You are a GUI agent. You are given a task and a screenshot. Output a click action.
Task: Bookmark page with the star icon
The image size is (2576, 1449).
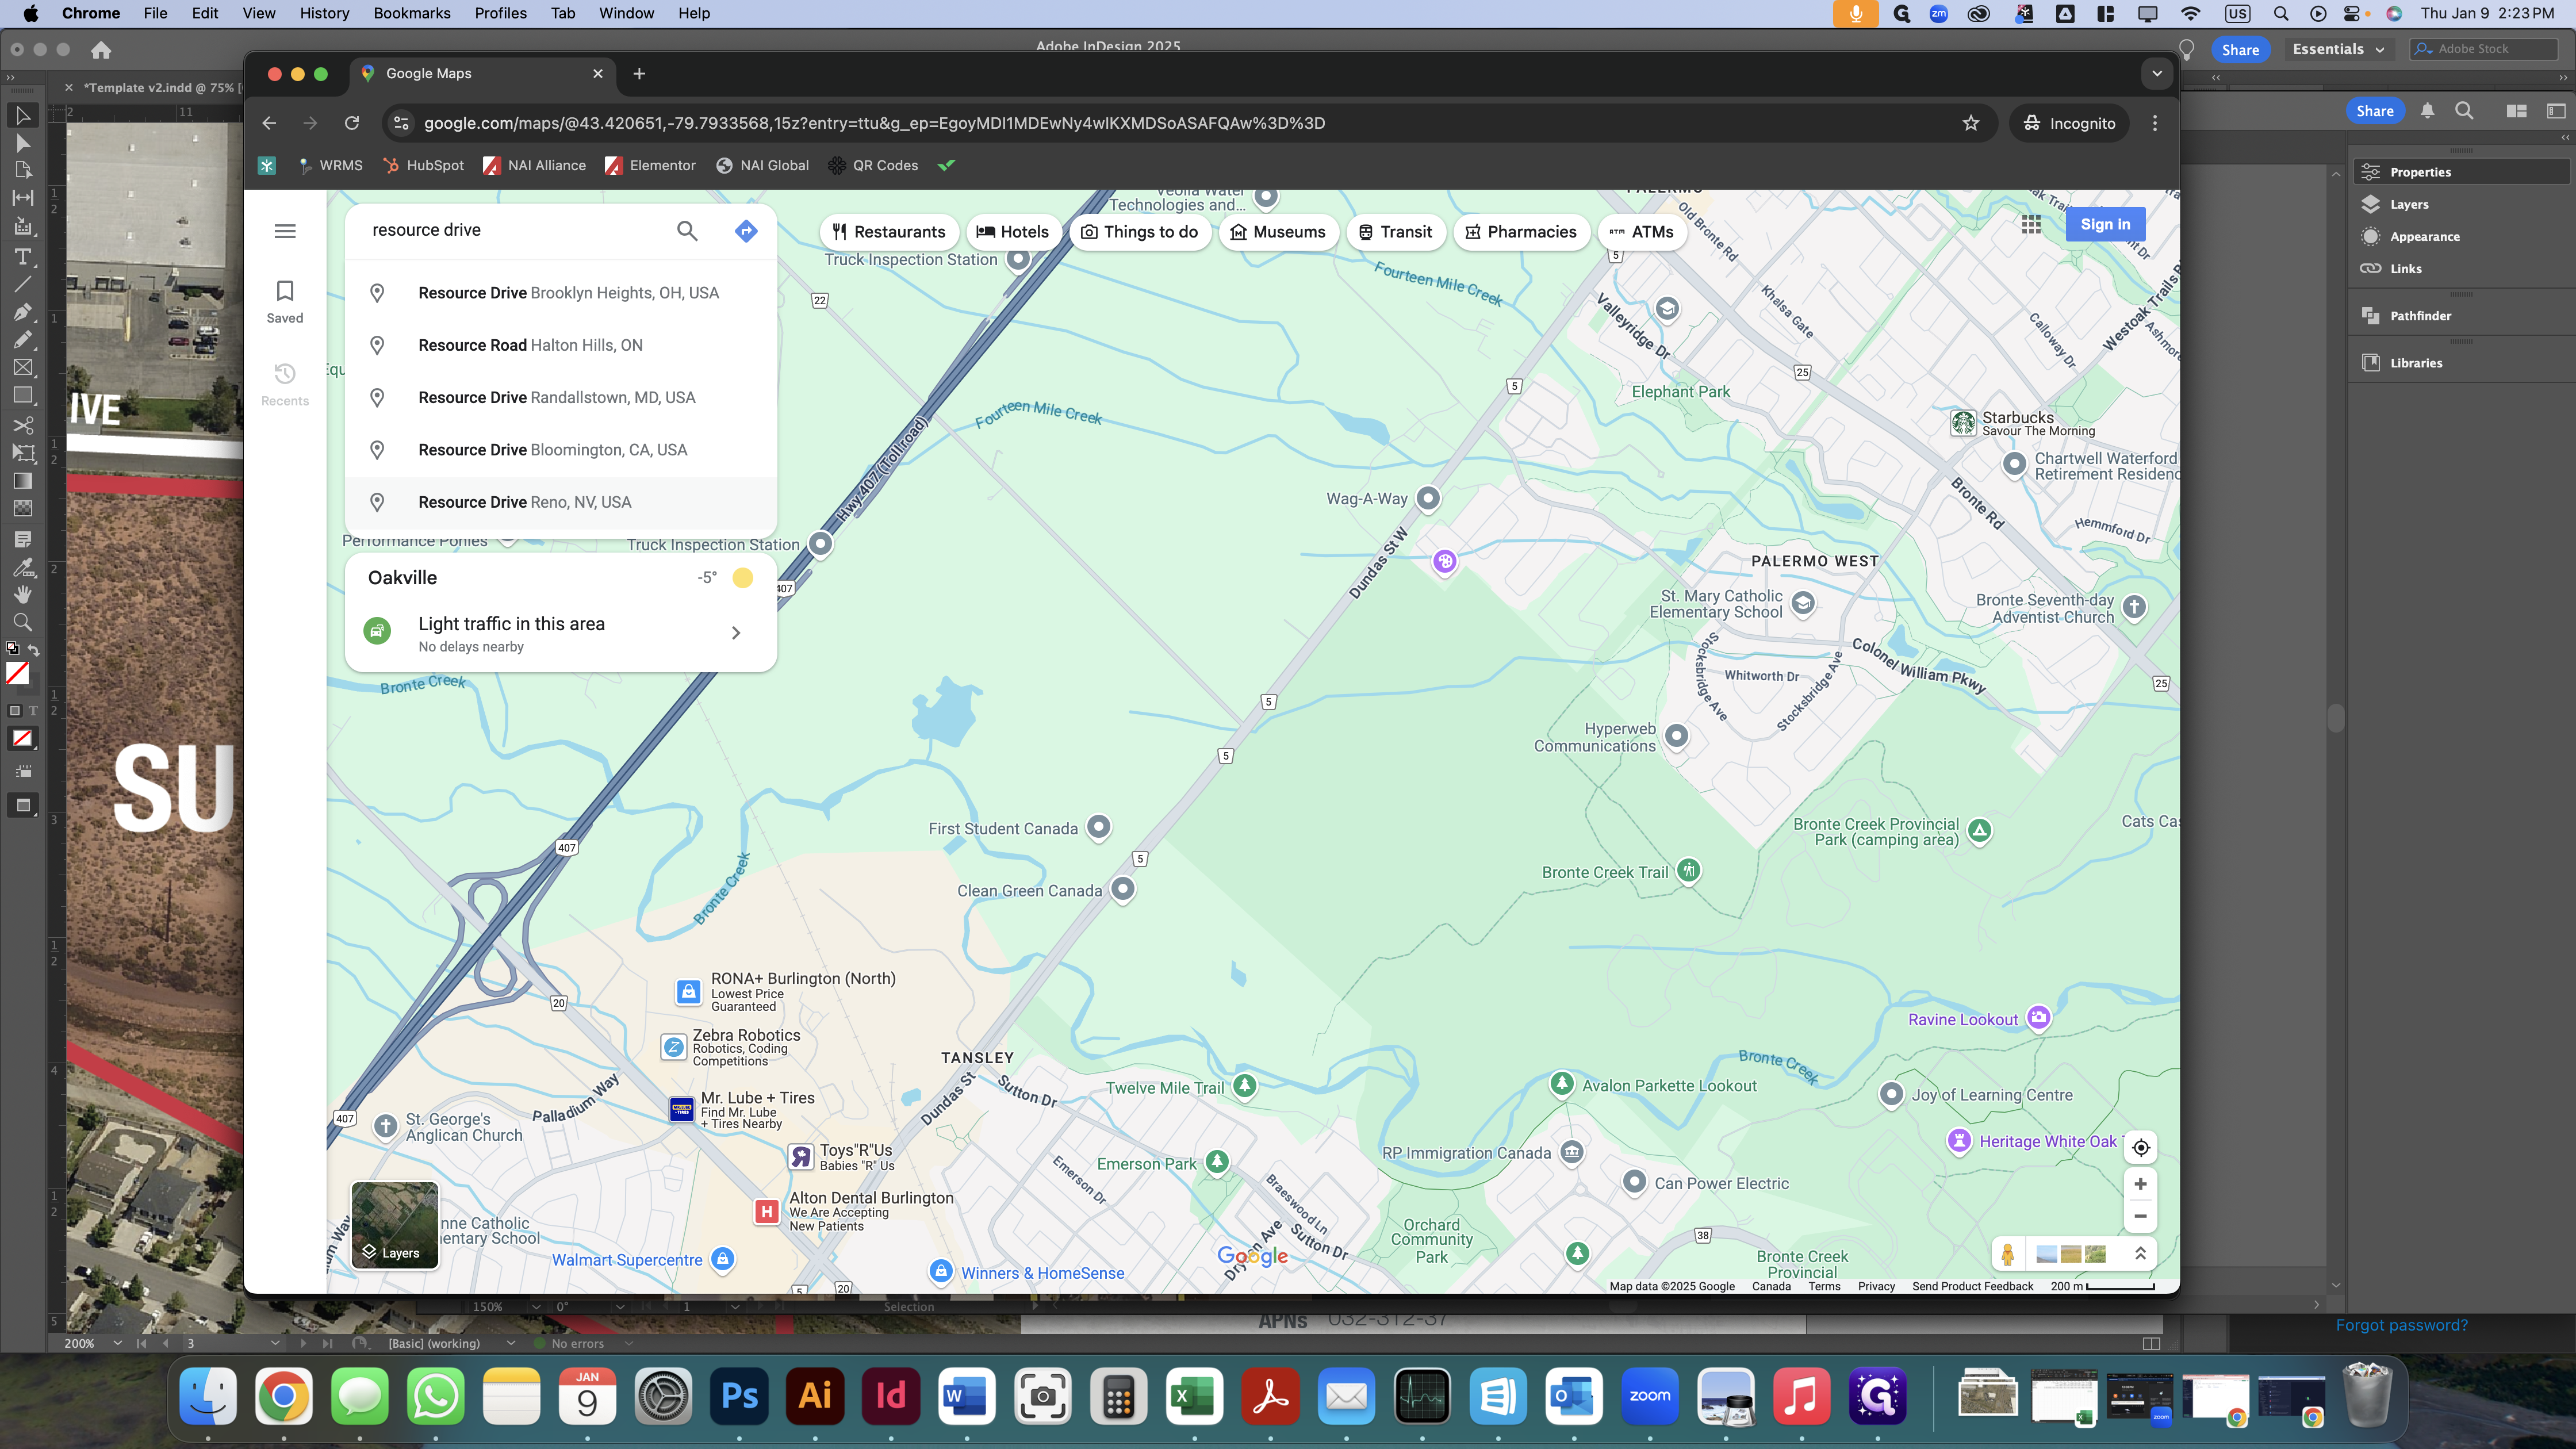[1971, 123]
